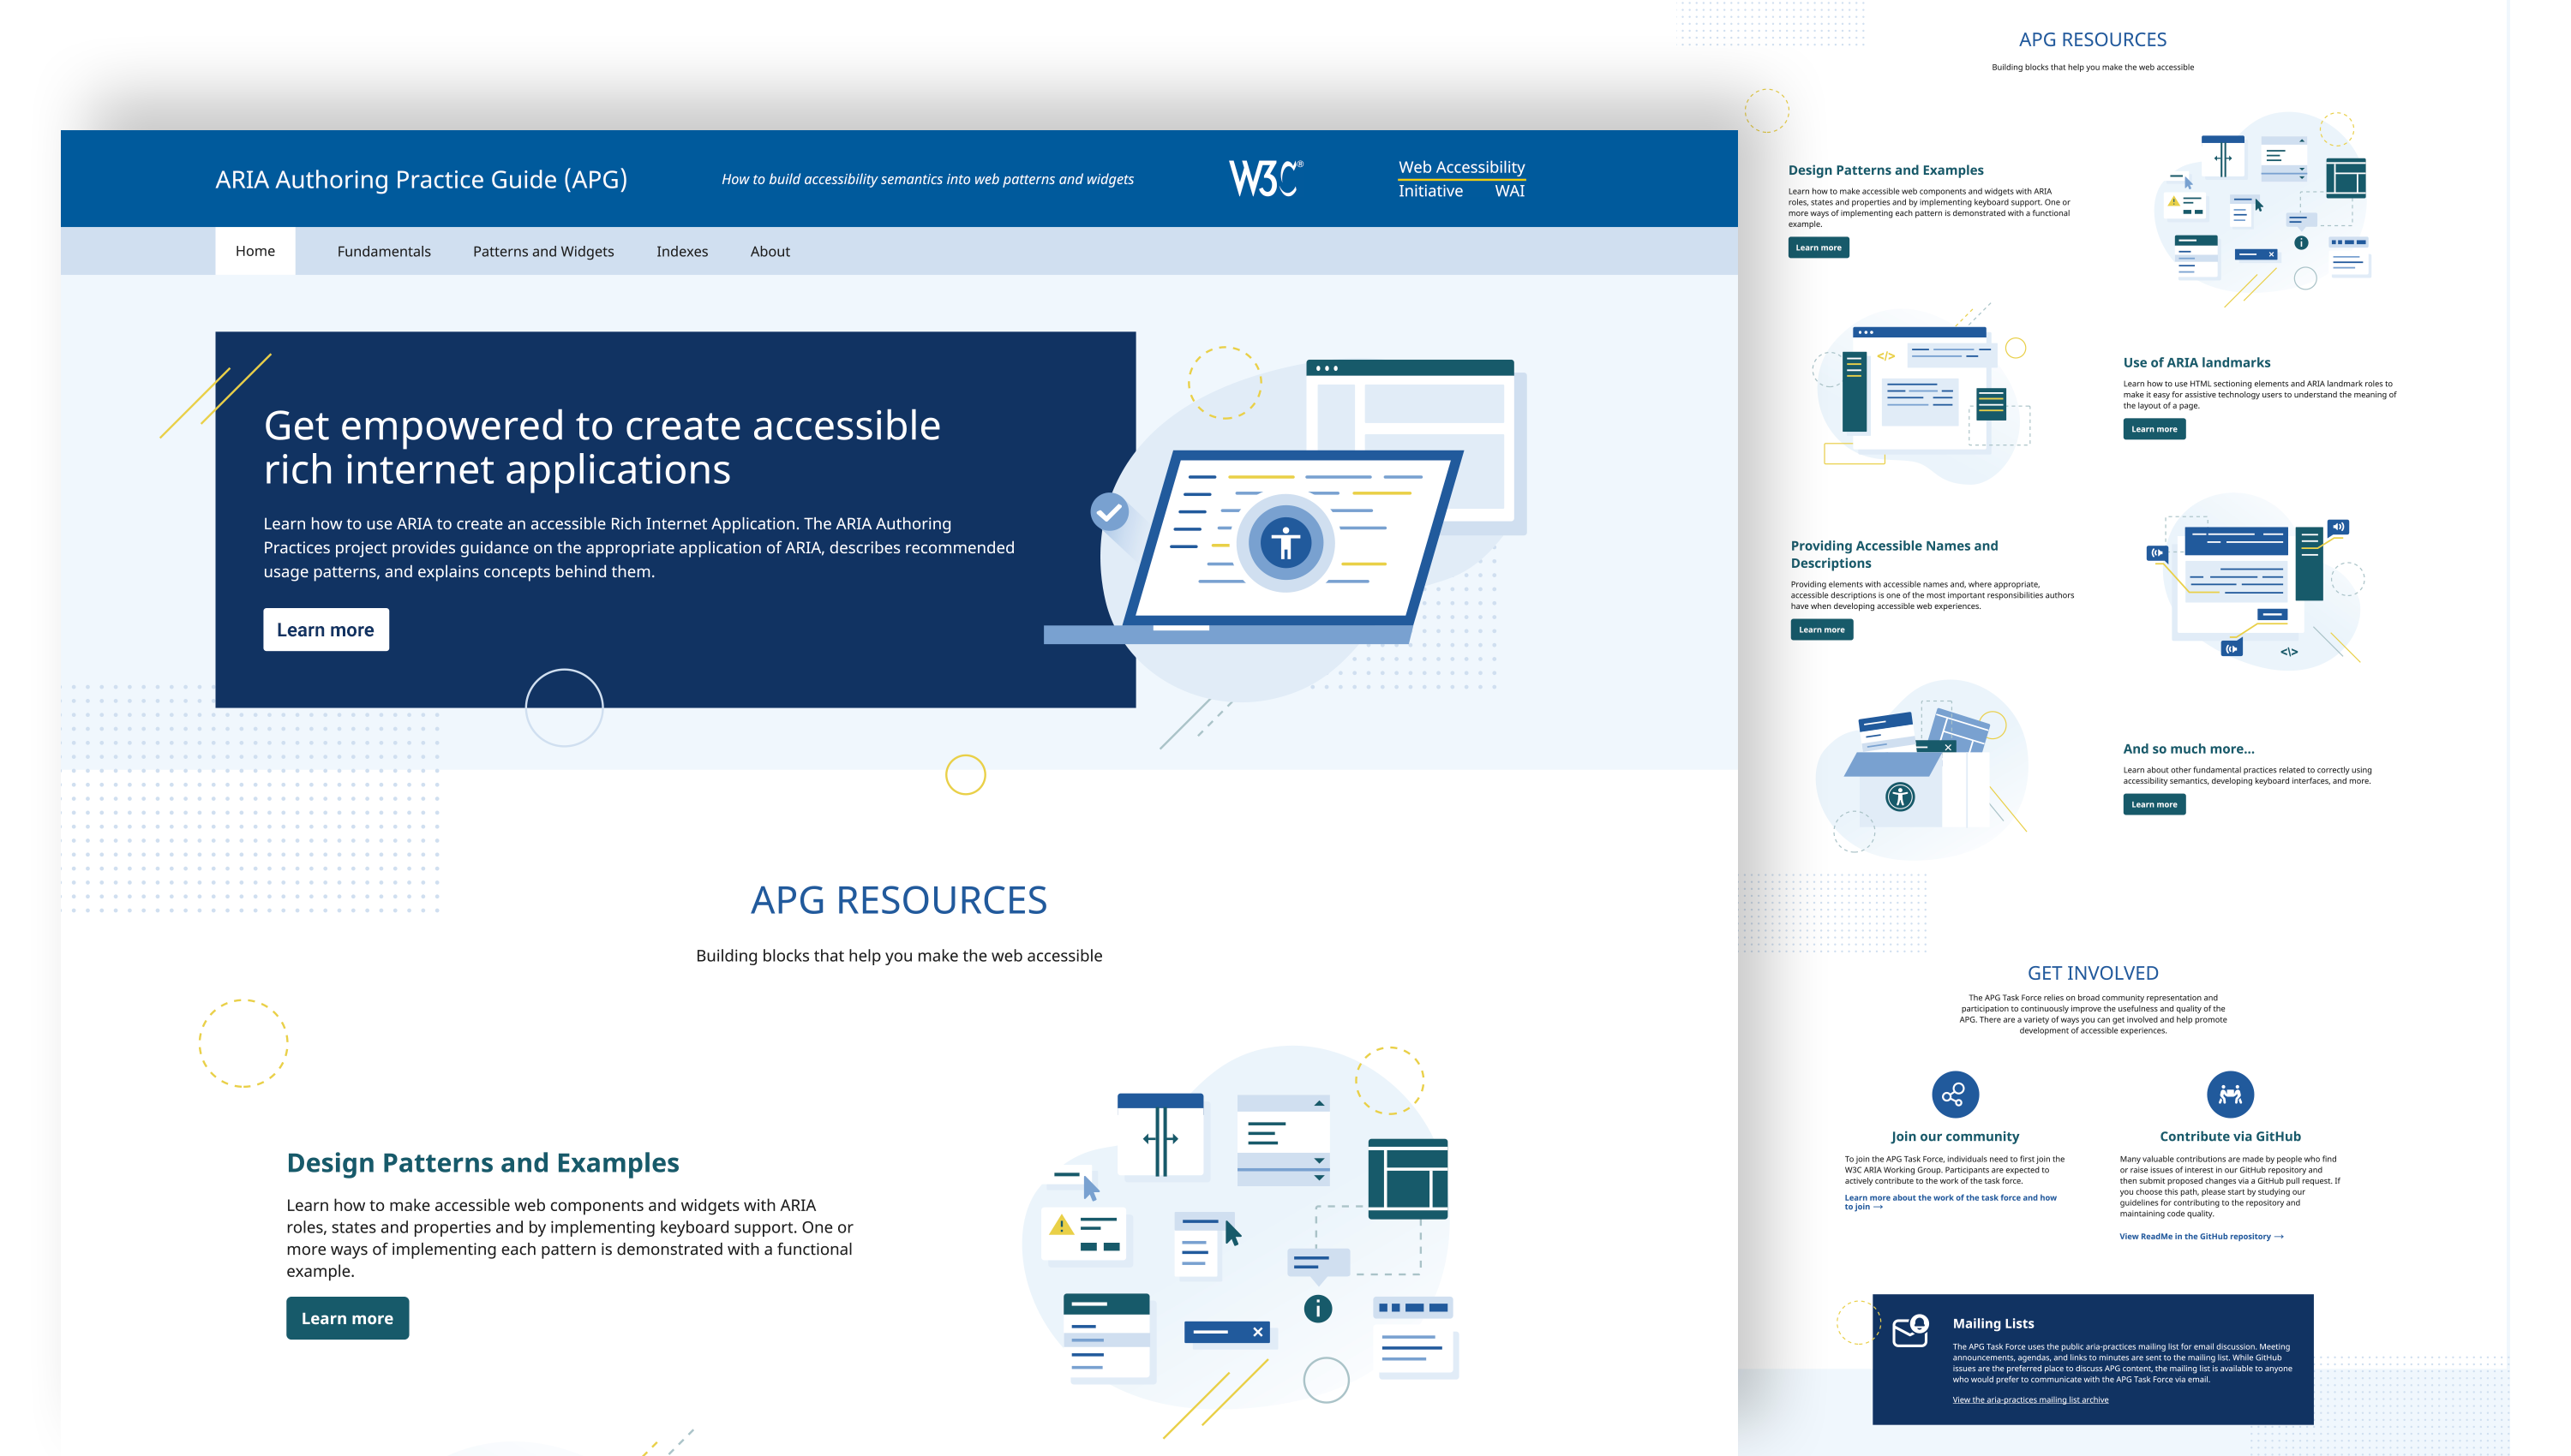The width and height of the screenshot is (2571, 1456).
Task: Click Learn more on the homepage hero
Action: click(x=323, y=630)
